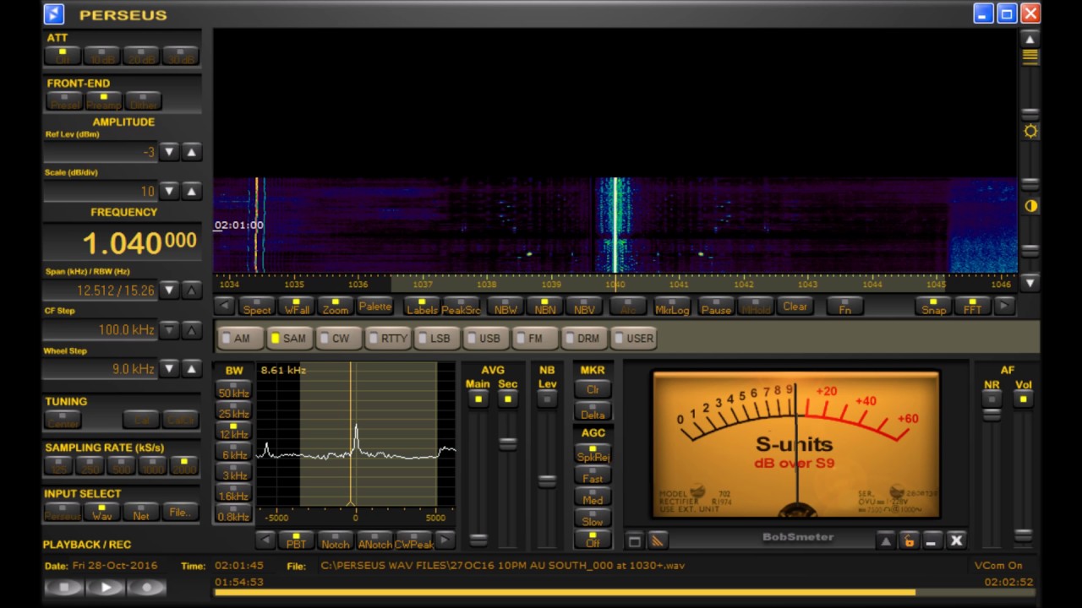Toggle the Dither front-end button
Image resolution: width=1082 pixels, height=608 pixels.
click(143, 101)
